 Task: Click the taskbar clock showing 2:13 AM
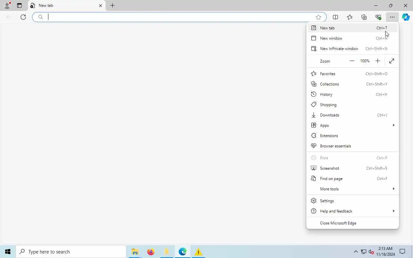pos(386,252)
